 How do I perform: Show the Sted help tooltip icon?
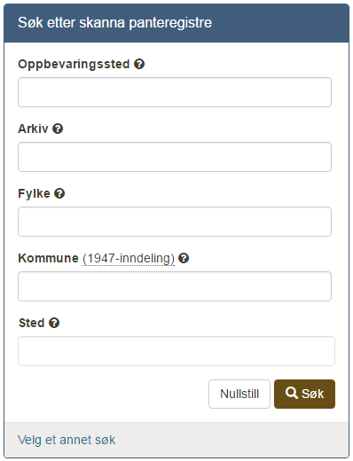(54, 323)
